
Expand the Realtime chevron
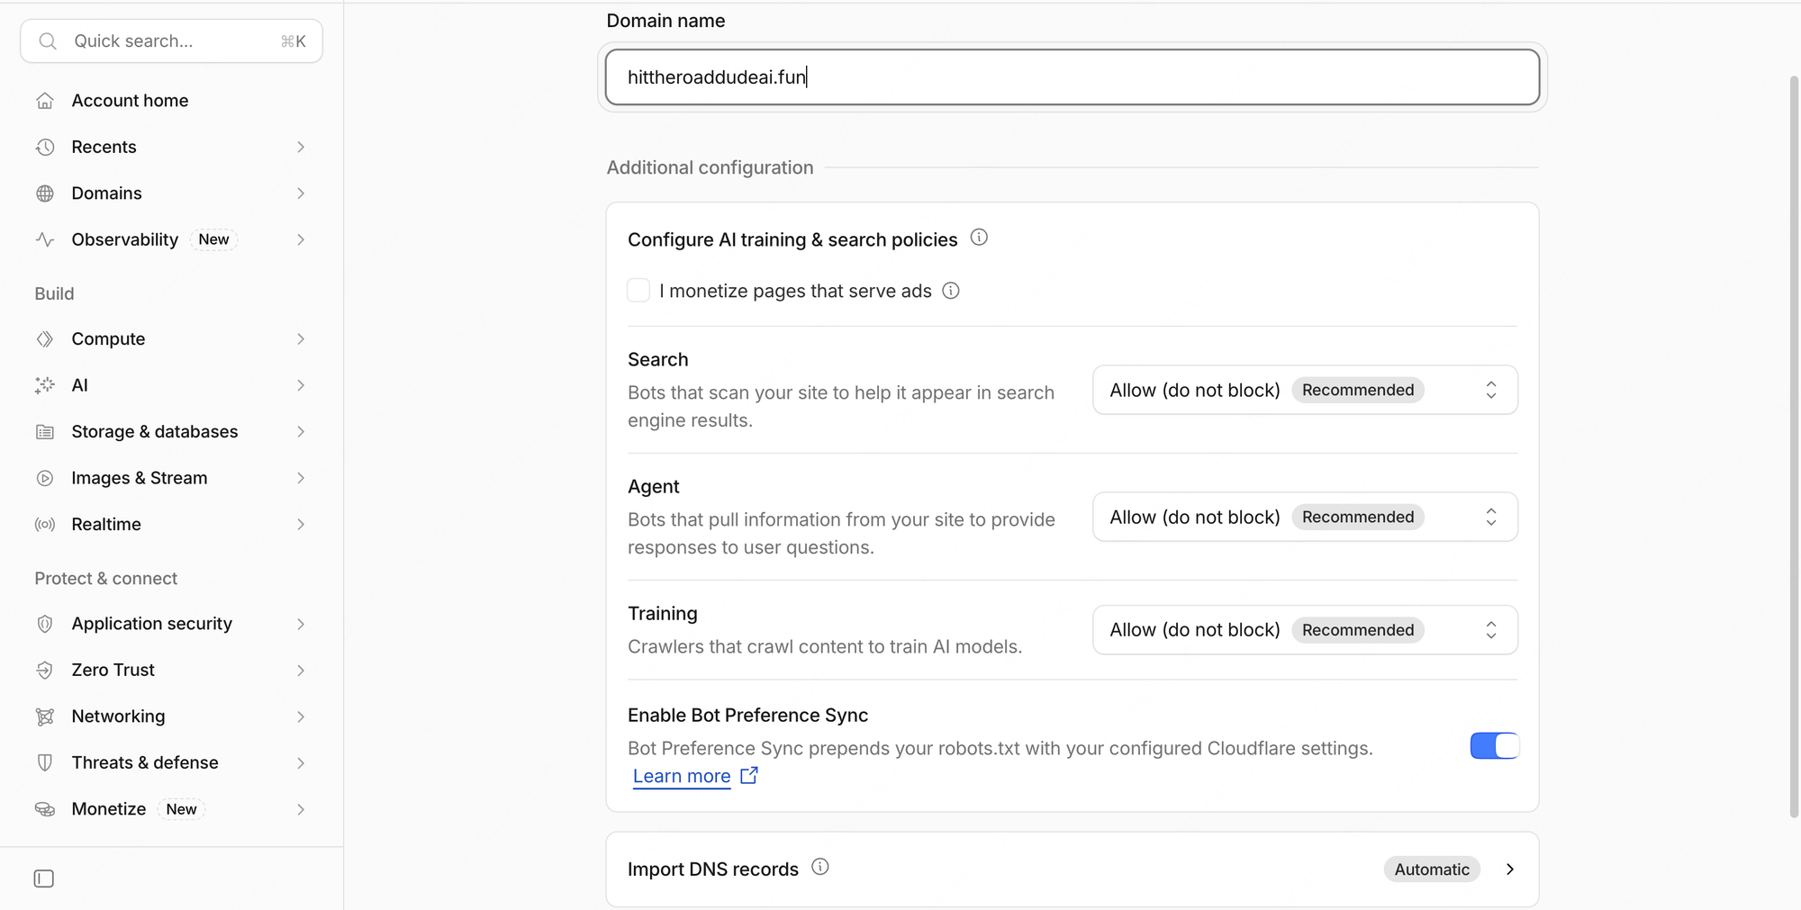click(x=301, y=525)
